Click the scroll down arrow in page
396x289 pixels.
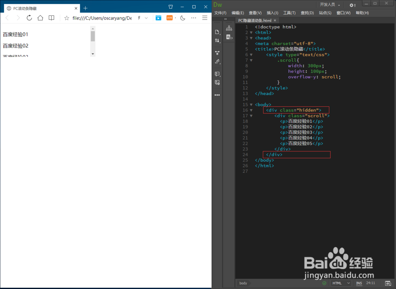click(93, 54)
